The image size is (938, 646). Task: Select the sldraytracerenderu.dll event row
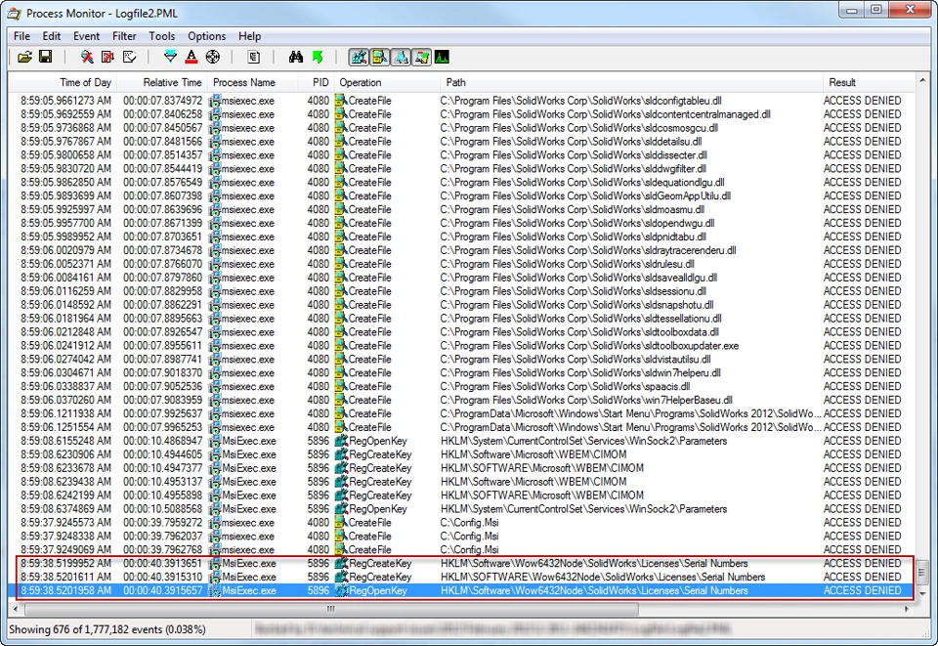460,250
